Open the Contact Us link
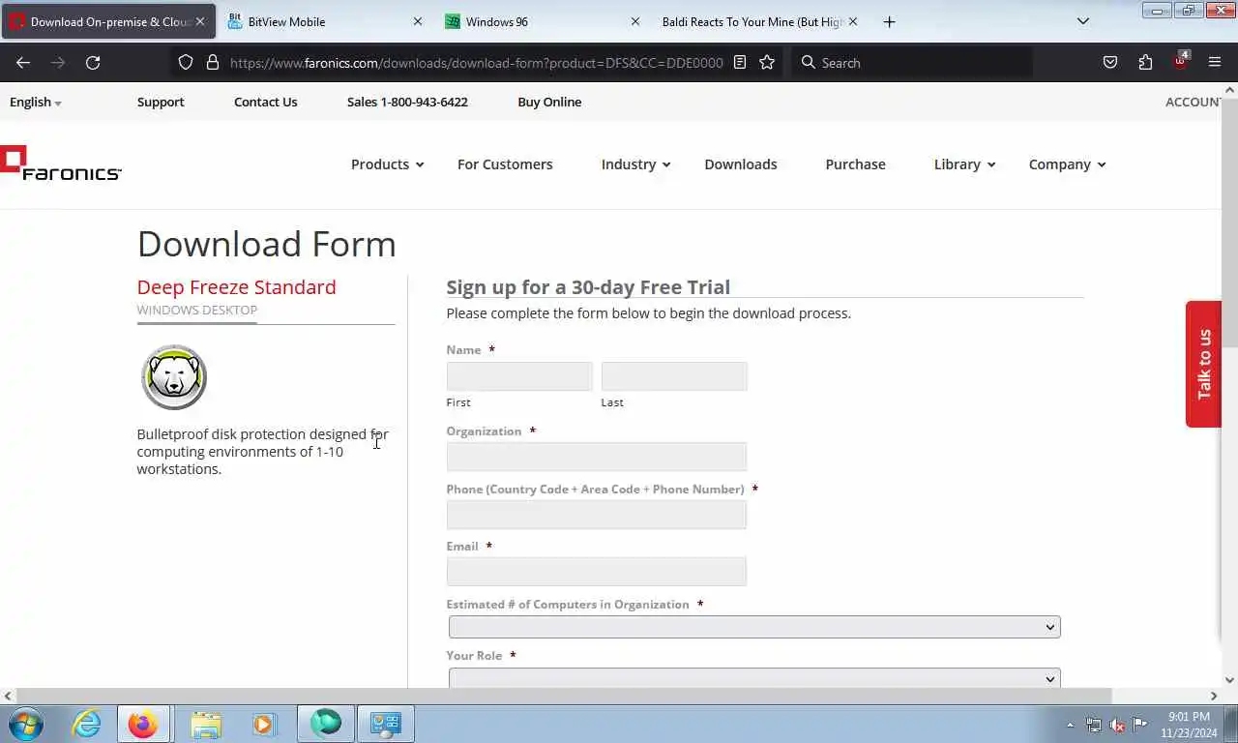Viewport: 1238px width, 743px height. [265, 102]
